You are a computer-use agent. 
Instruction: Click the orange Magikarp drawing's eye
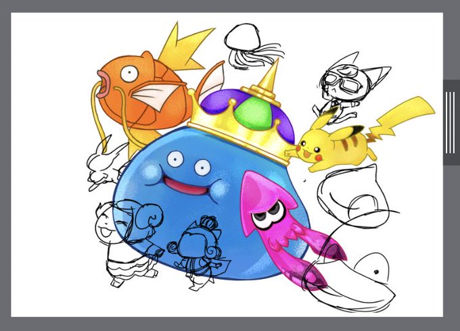tap(129, 74)
